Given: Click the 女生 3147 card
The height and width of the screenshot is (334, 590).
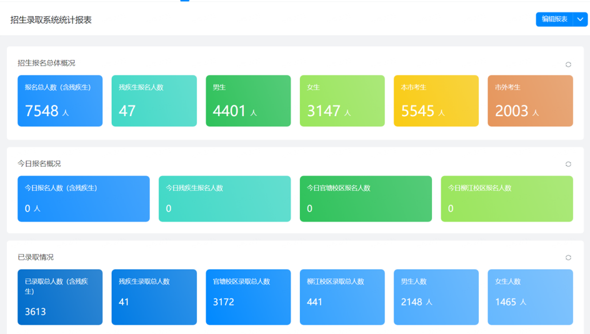Looking at the screenshot, I should coord(342,101).
